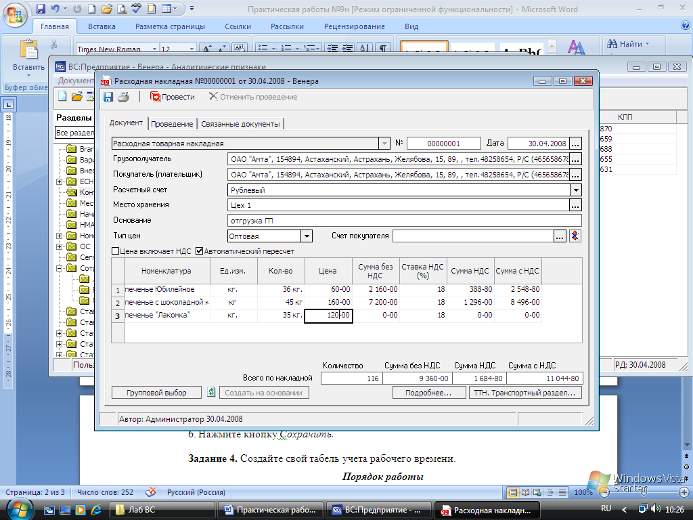Open the Тип цен Оптовая dropdown
Screen dimensions: 693x520
point(307,236)
